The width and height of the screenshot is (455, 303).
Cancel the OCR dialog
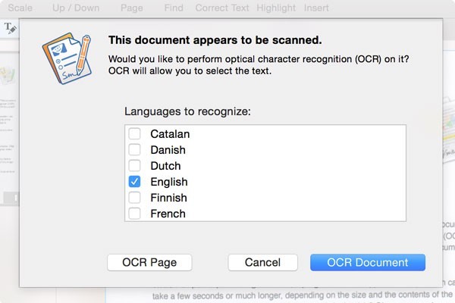pos(262,262)
